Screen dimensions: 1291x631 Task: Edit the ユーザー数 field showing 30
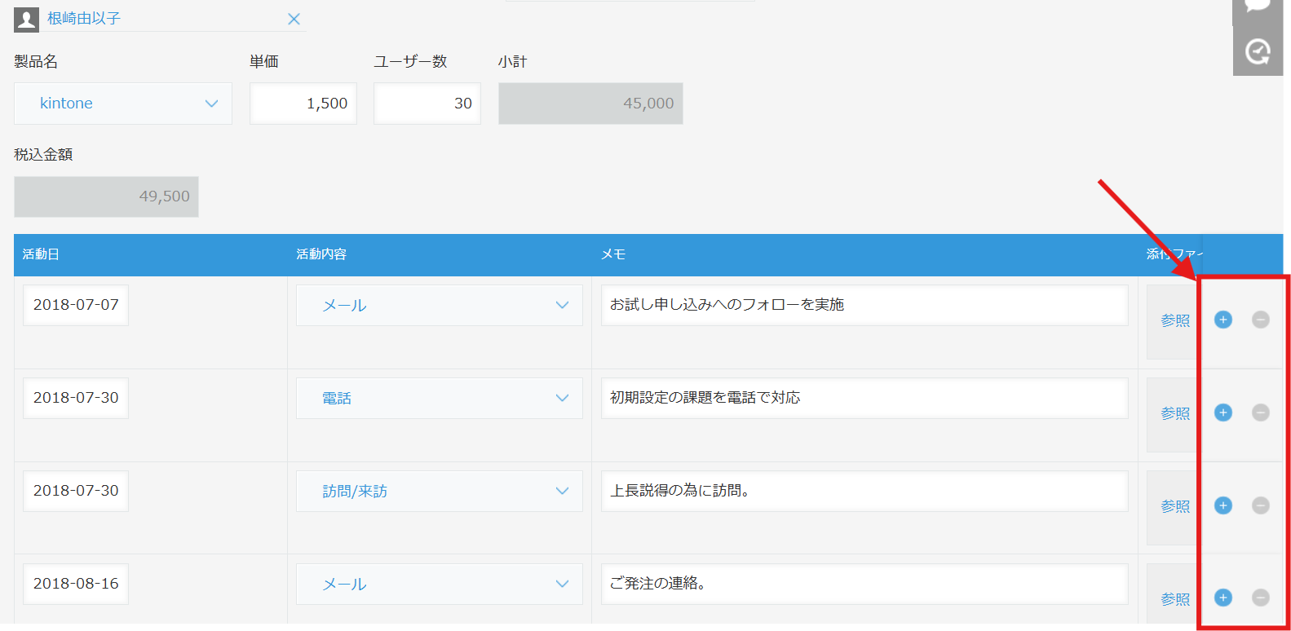427,104
